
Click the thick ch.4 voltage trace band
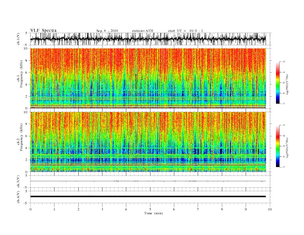148,197
